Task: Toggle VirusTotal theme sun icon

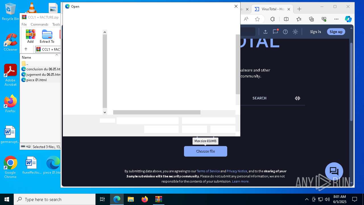Action: pos(295,32)
